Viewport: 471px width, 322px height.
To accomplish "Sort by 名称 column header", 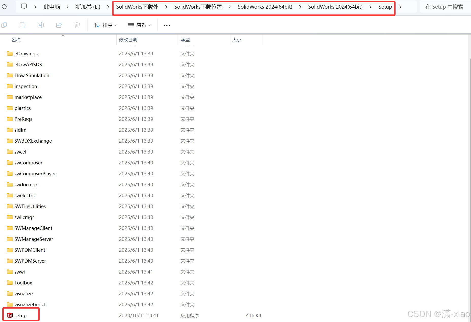I will point(16,40).
